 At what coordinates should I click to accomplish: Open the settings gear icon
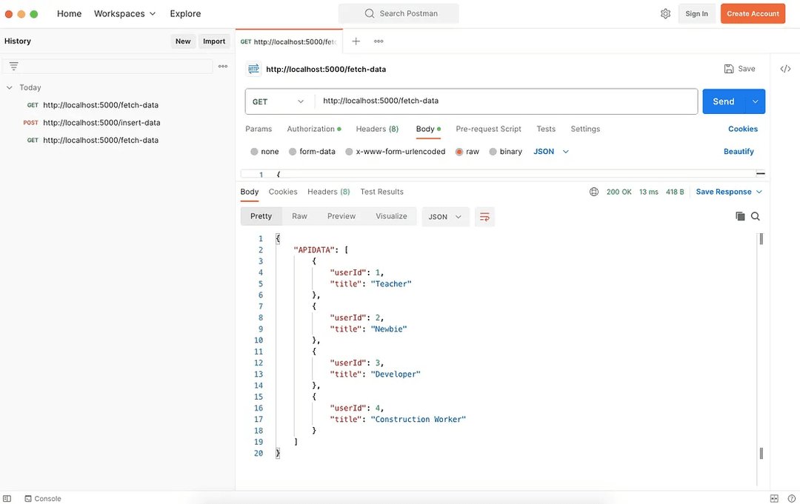665,14
